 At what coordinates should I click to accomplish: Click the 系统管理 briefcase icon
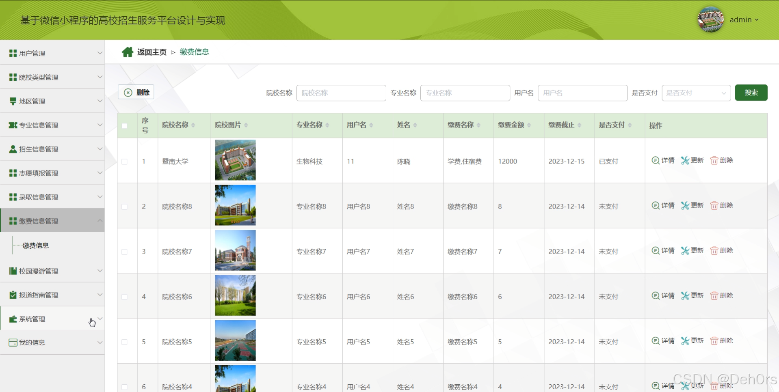13,319
